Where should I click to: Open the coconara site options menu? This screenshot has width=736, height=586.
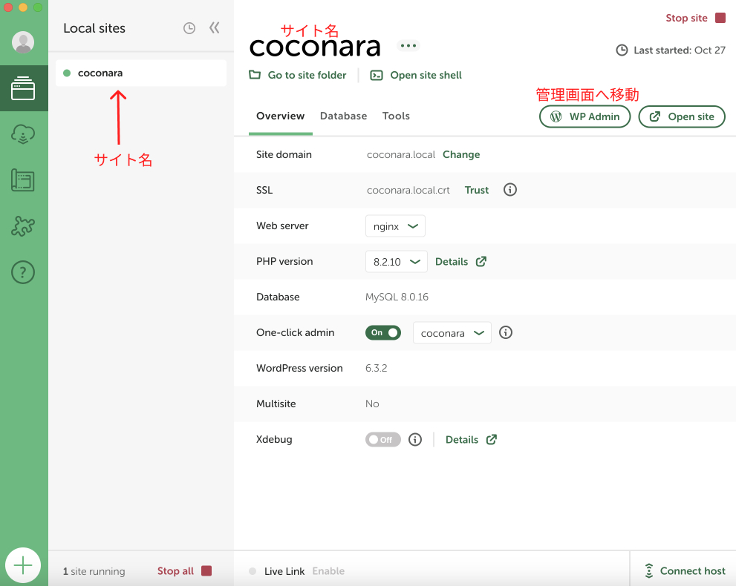click(408, 45)
